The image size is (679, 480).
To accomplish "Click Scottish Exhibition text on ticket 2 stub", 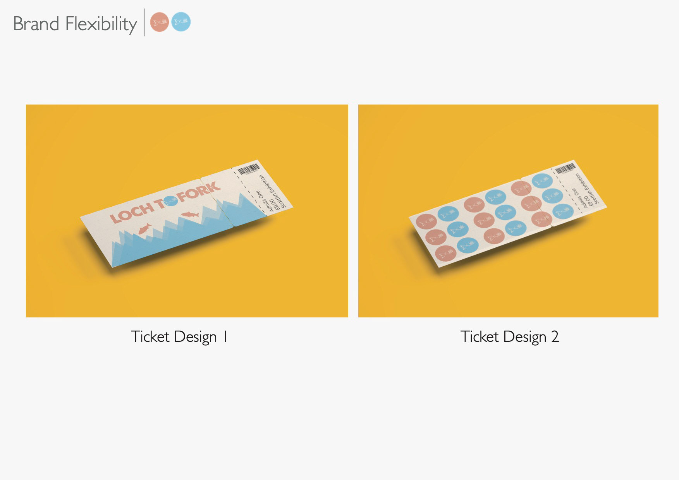I will 587,189.
